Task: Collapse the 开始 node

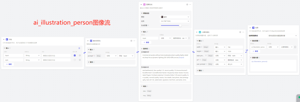Action: [x=4, y=39]
